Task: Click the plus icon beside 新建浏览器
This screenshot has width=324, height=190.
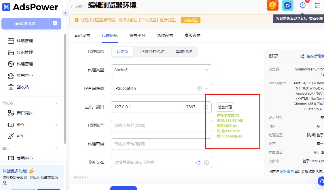Action: (55, 24)
